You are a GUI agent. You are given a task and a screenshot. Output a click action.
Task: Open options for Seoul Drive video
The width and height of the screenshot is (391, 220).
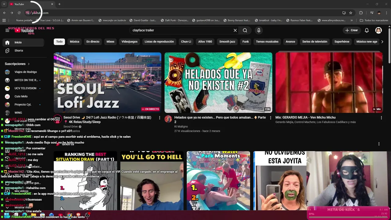(159, 118)
